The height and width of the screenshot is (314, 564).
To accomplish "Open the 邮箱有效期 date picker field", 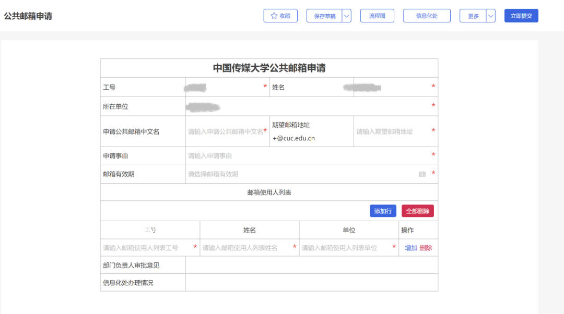I will click(300, 174).
